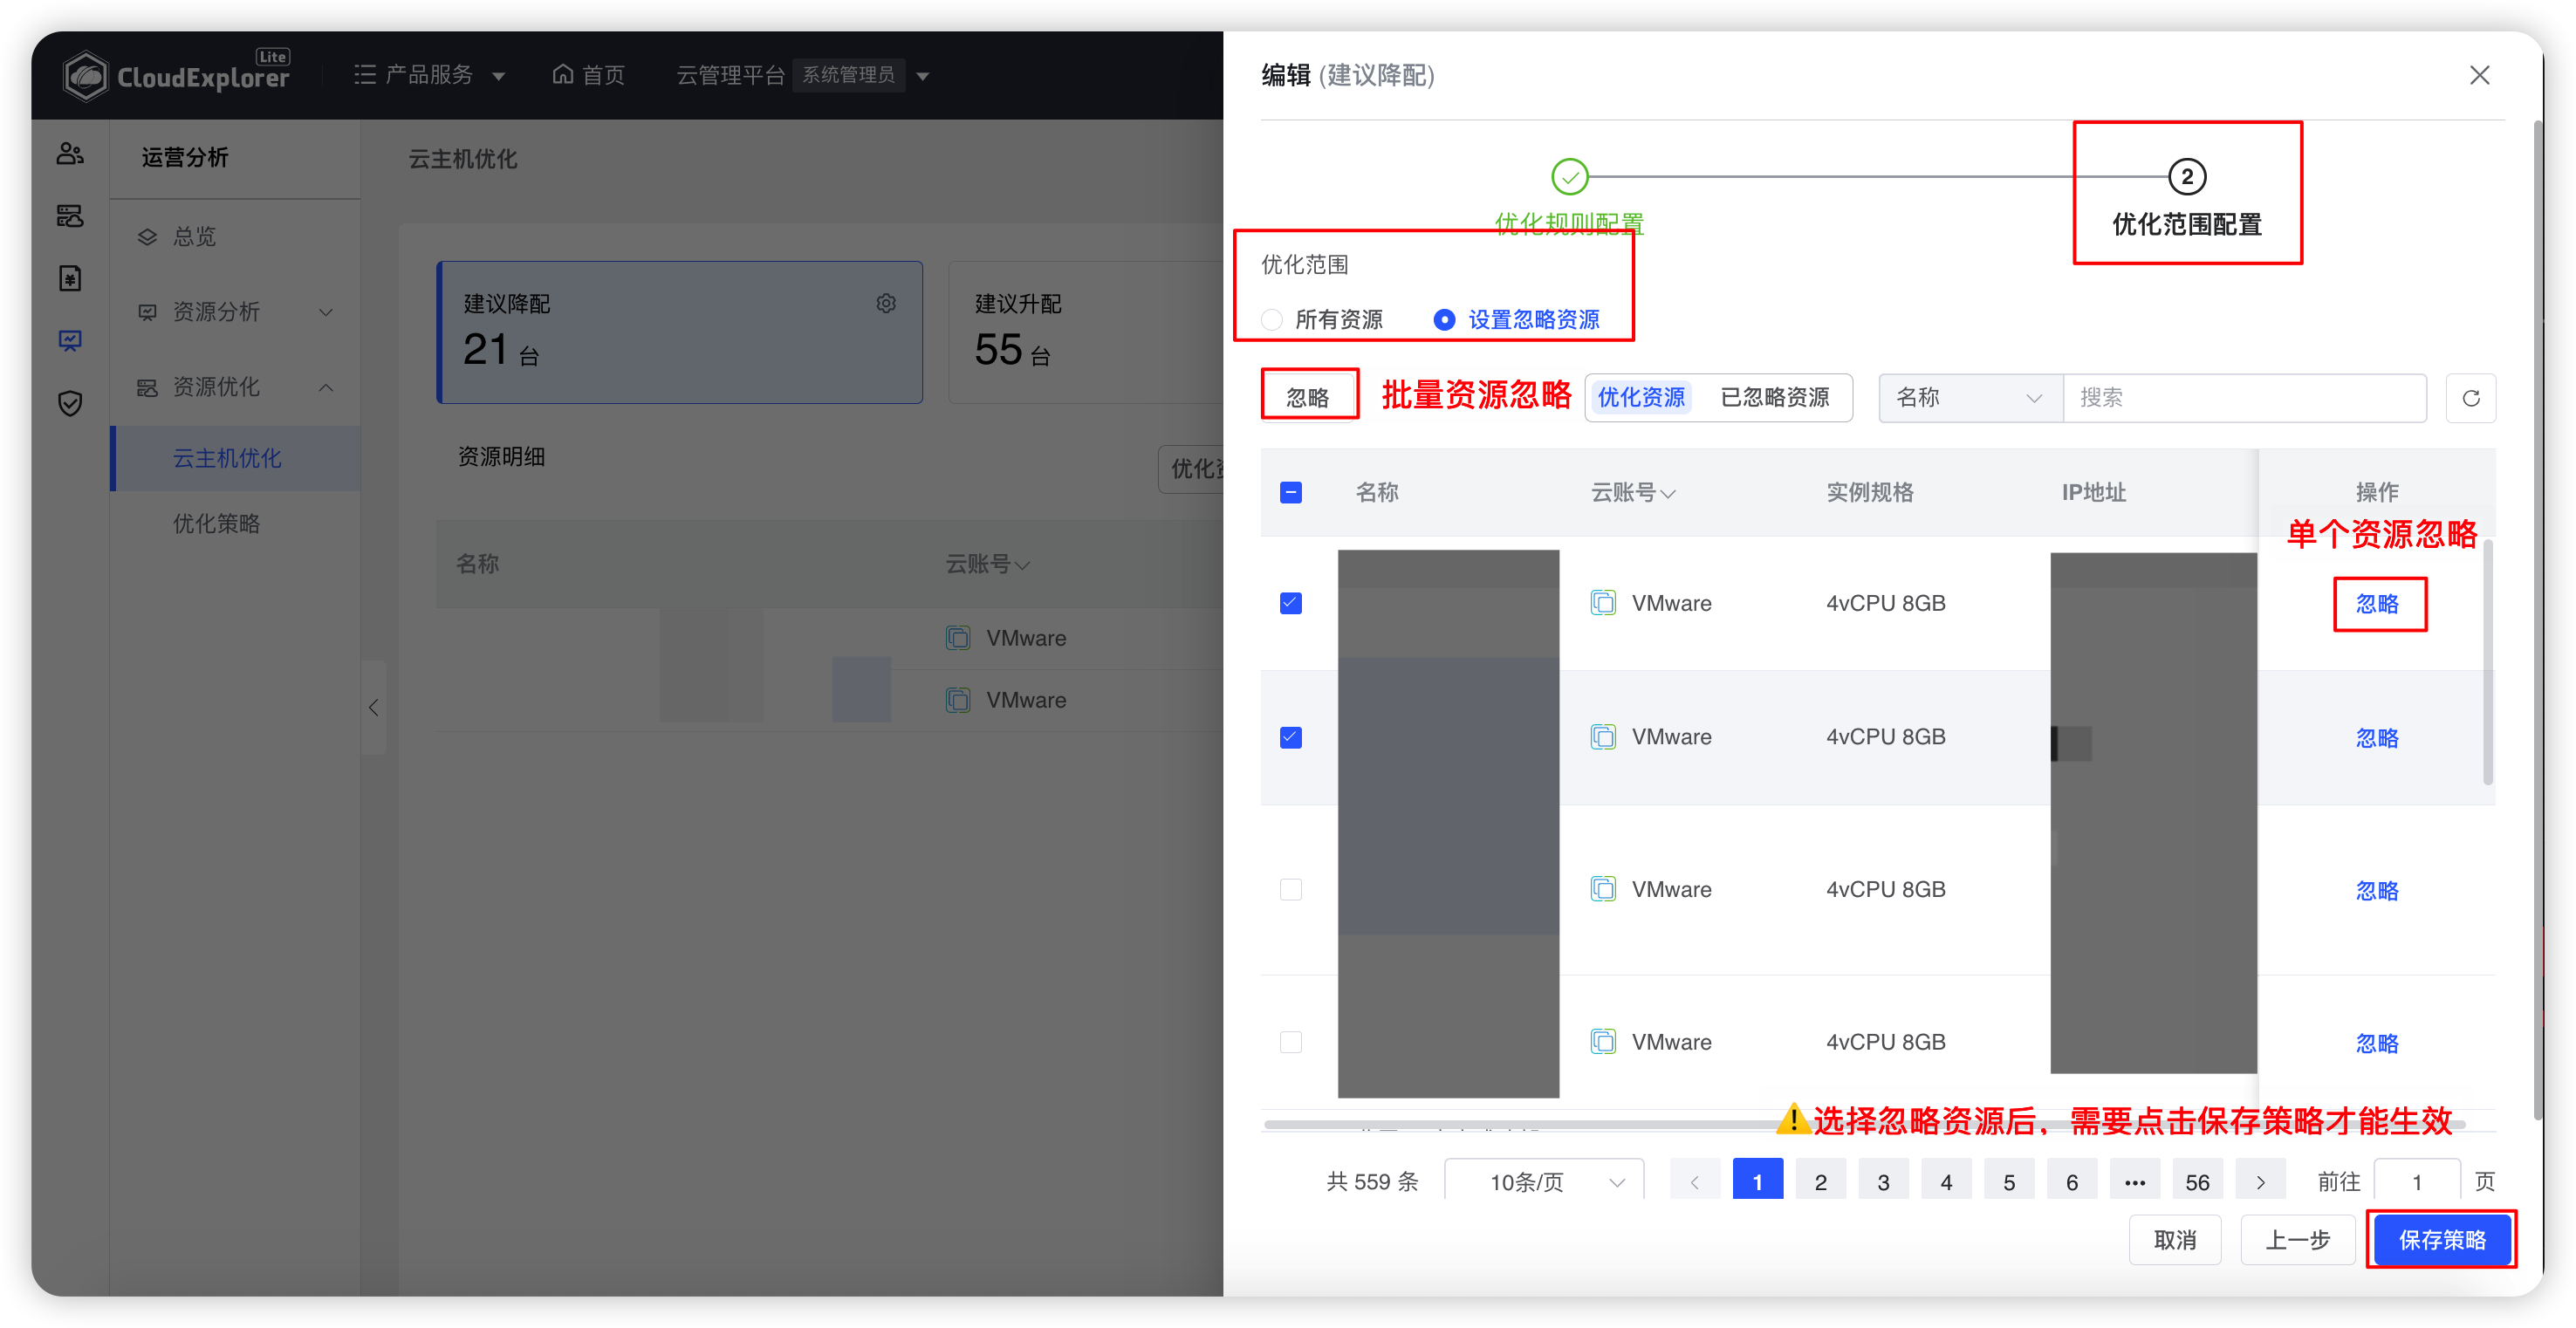Close the 编辑 (建议降配) dialog
Image resolution: width=2576 pixels, height=1328 pixels.
pyautogui.click(x=2480, y=75)
